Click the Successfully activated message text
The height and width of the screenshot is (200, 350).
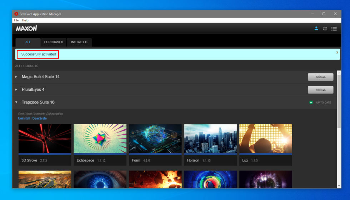[39, 54]
